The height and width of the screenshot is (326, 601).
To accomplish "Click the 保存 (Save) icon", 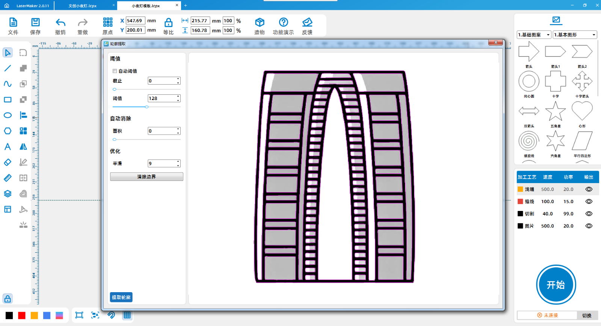I will tap(35, 23).
